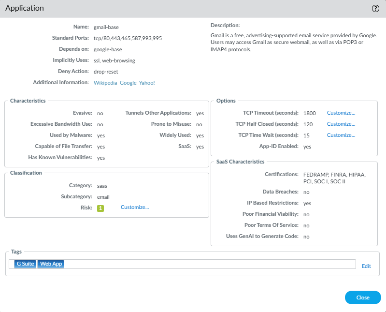Click the Poor Terms Of Service no value
Screen dimensions: 386x312
306,225
